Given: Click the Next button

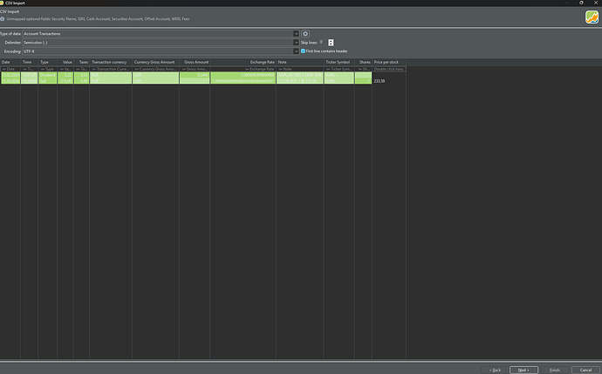Looking at the screenshot, I should click(523, 369).
